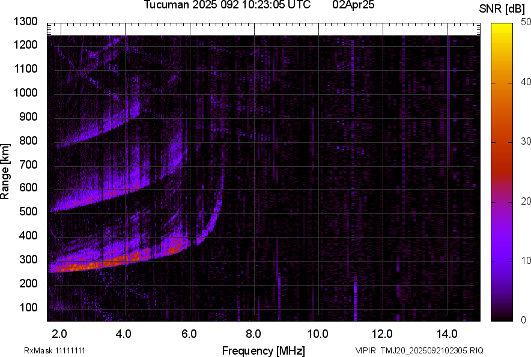Click the 14.0 frequency tick label
Image resolution: width=531 pixels, height=357 pixels.
click(x=448, y=334)
